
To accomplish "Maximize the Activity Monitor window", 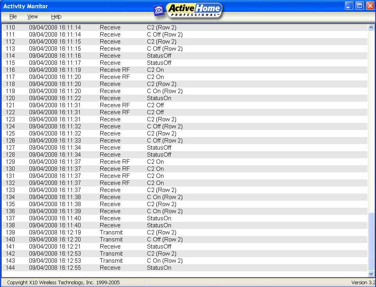I will click(x=359, y=5).
